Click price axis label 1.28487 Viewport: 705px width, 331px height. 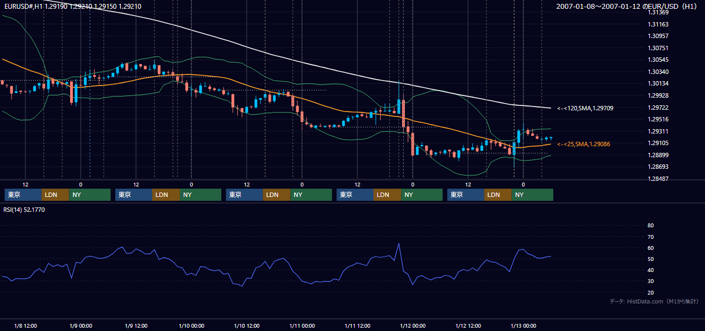point(658,179)
